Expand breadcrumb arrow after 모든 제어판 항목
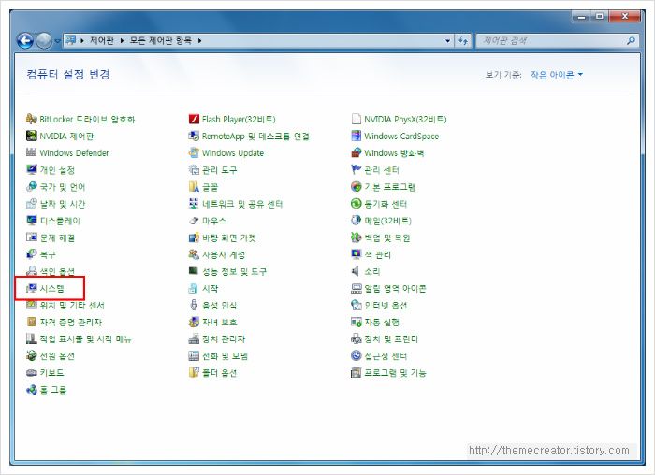The image size is (655, 475). [x=199, y=41]
